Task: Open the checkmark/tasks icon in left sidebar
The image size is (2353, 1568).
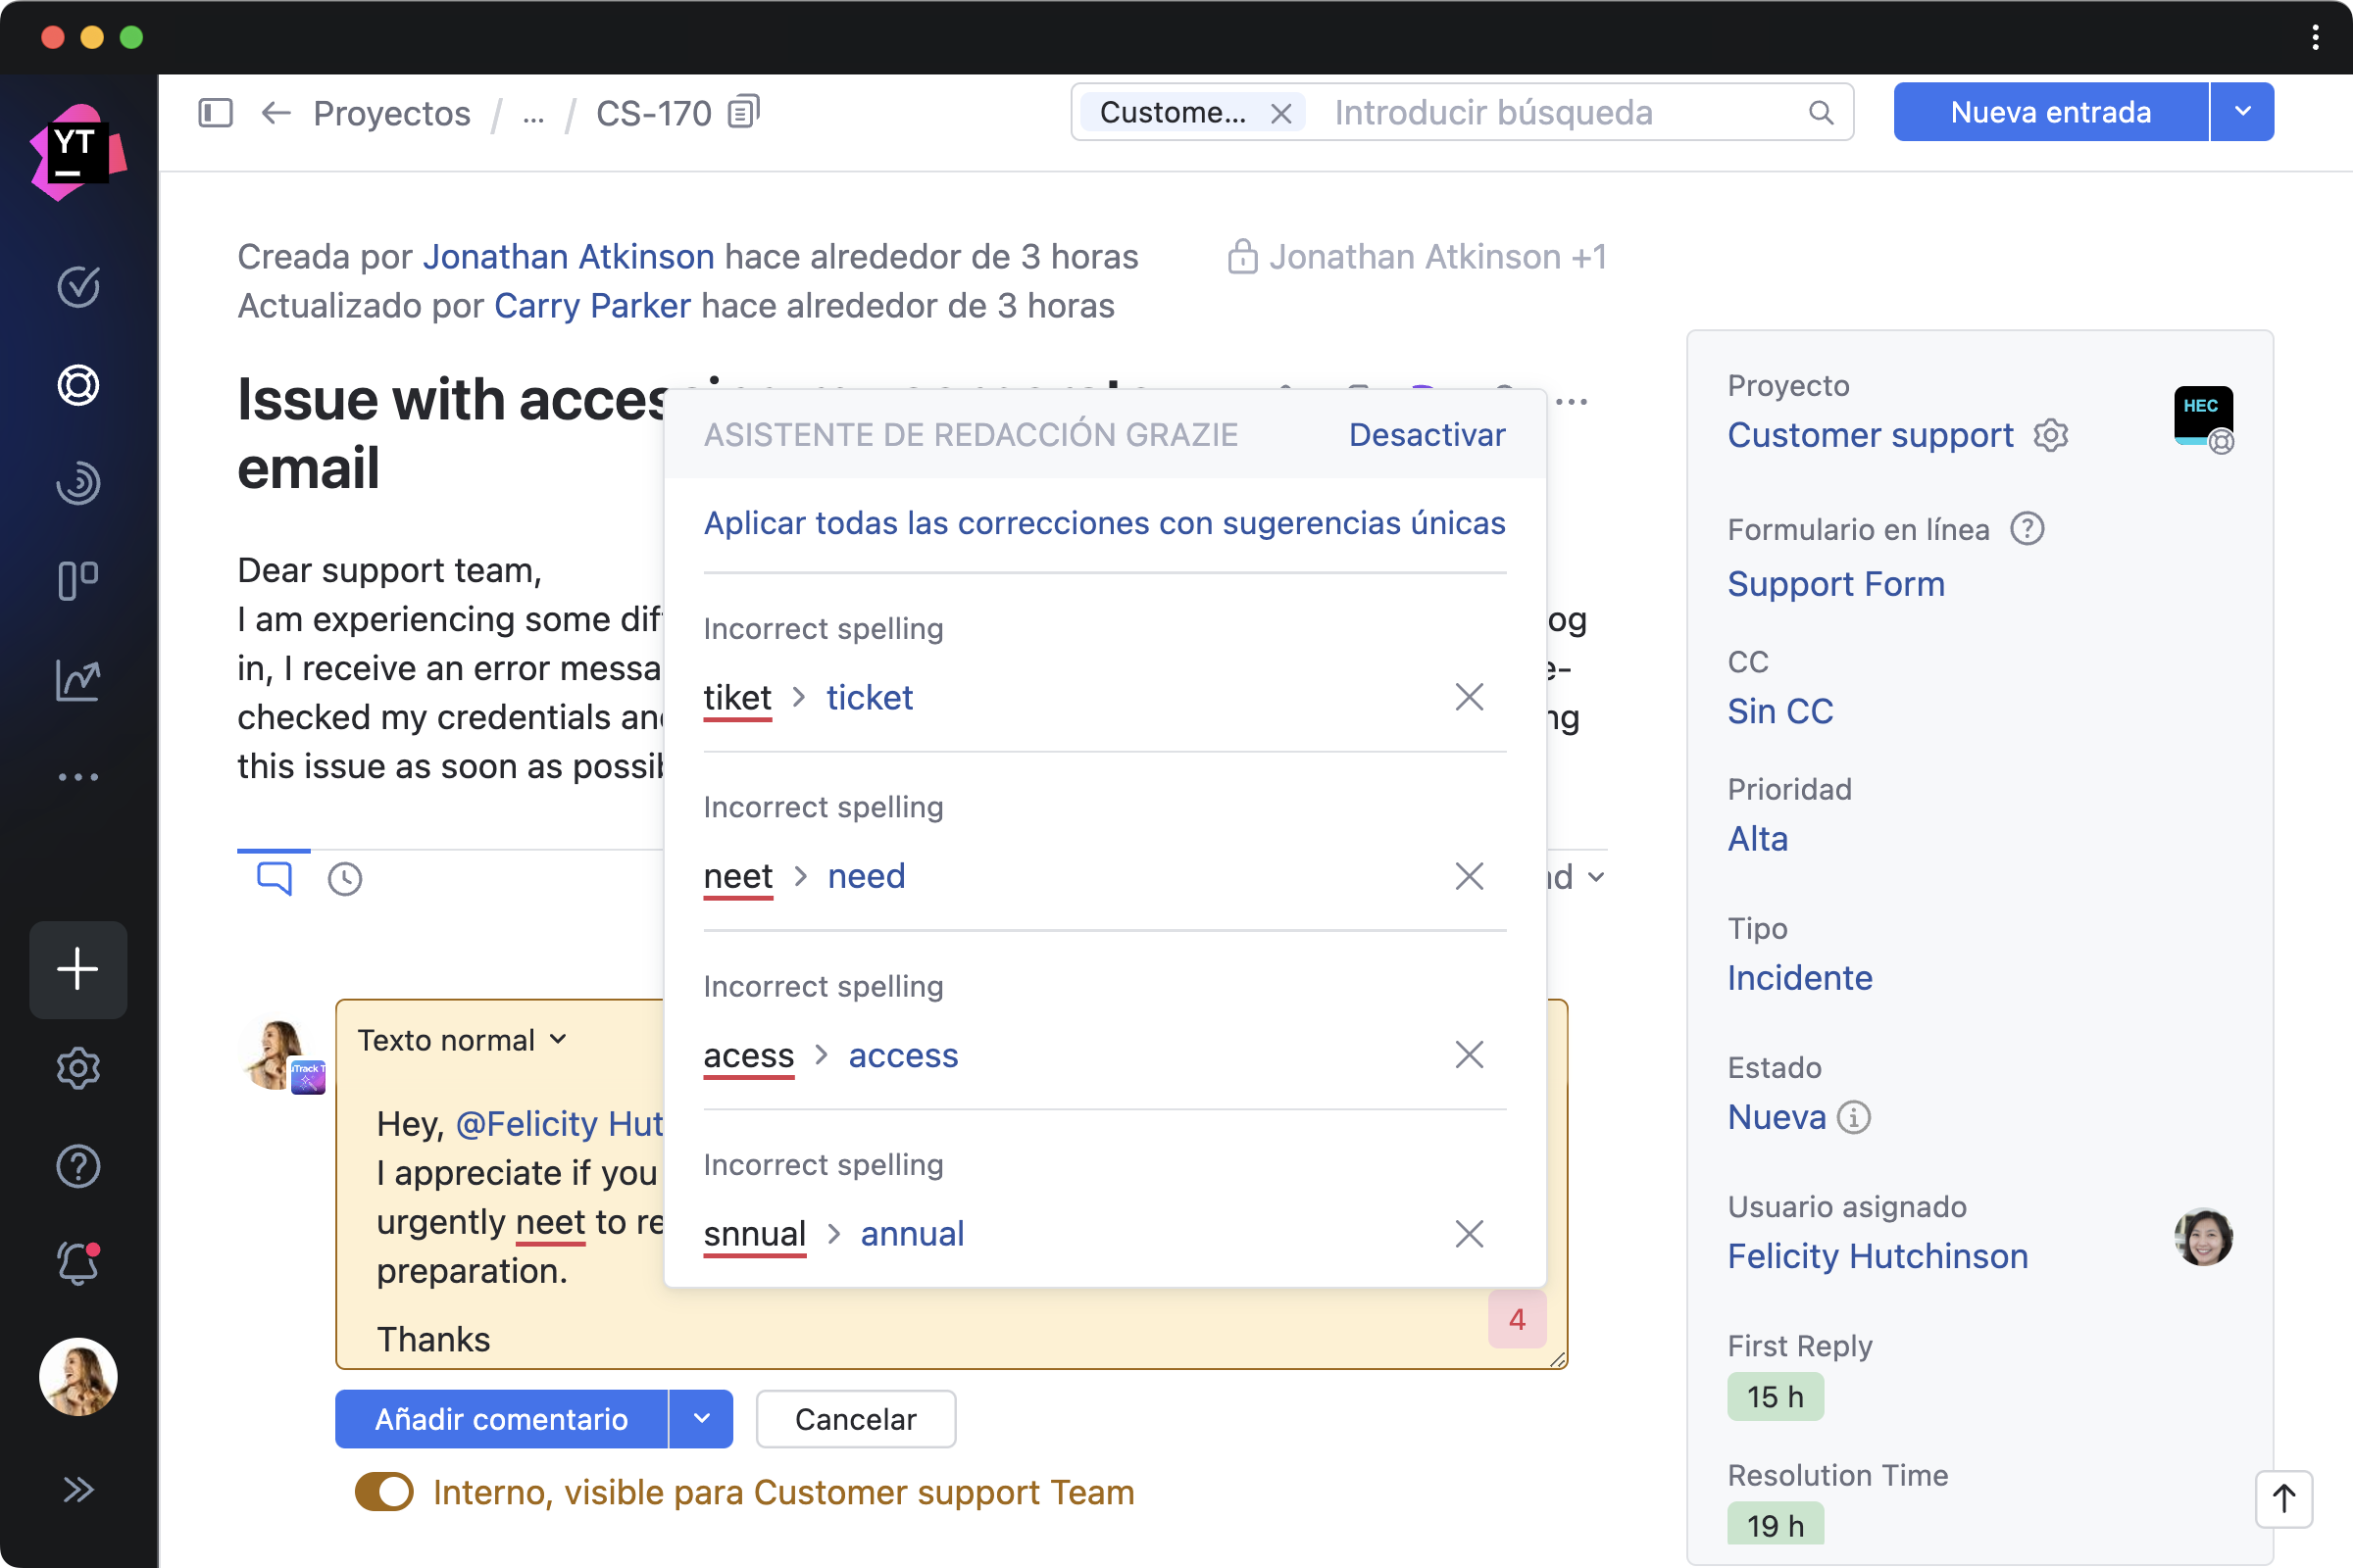Action: [80, 285]
